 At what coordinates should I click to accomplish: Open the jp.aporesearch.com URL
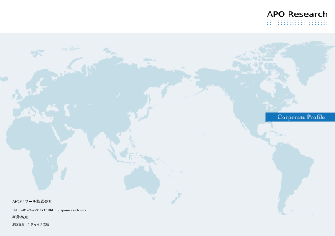[x=71, y=210]
